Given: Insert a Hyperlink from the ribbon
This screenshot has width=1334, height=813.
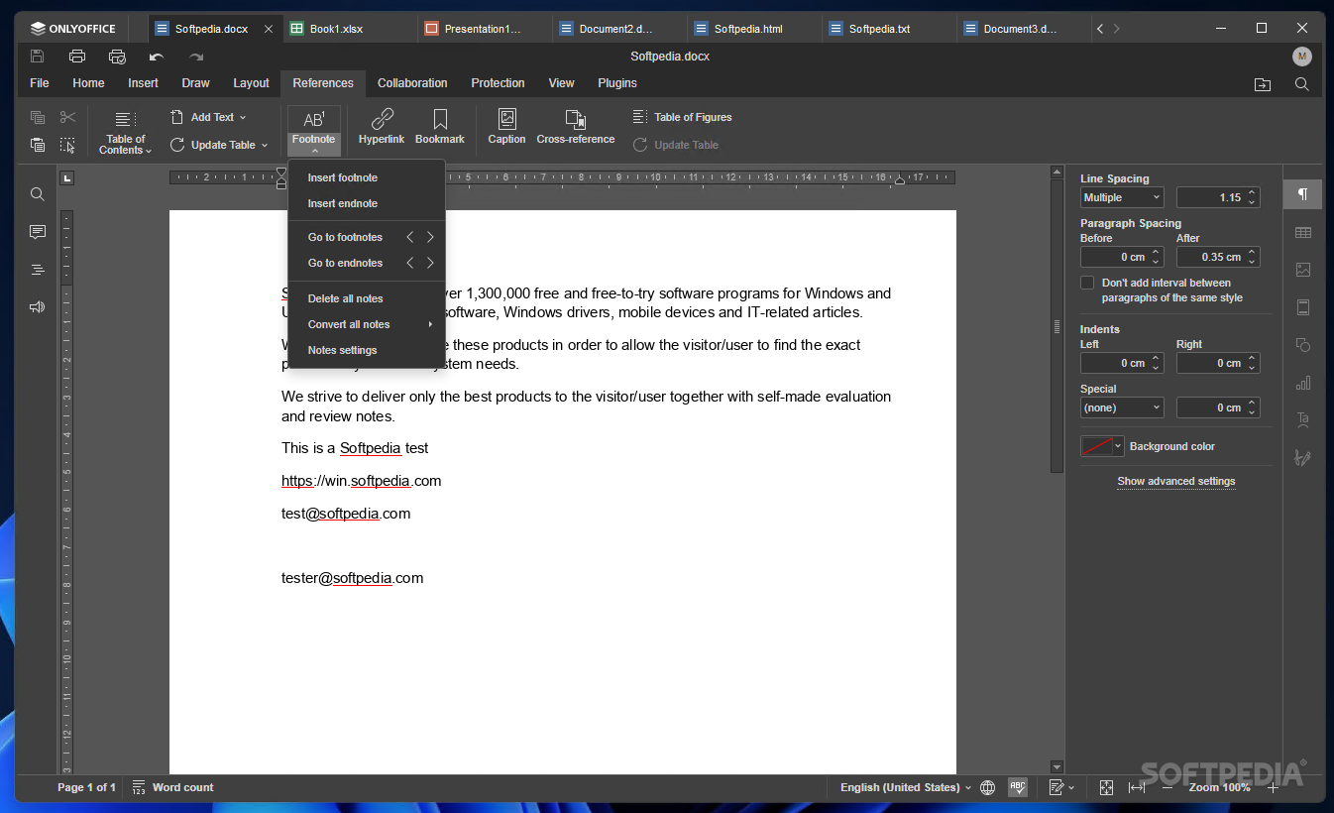Looking at the screenshot, I should [x=382, y=127].
